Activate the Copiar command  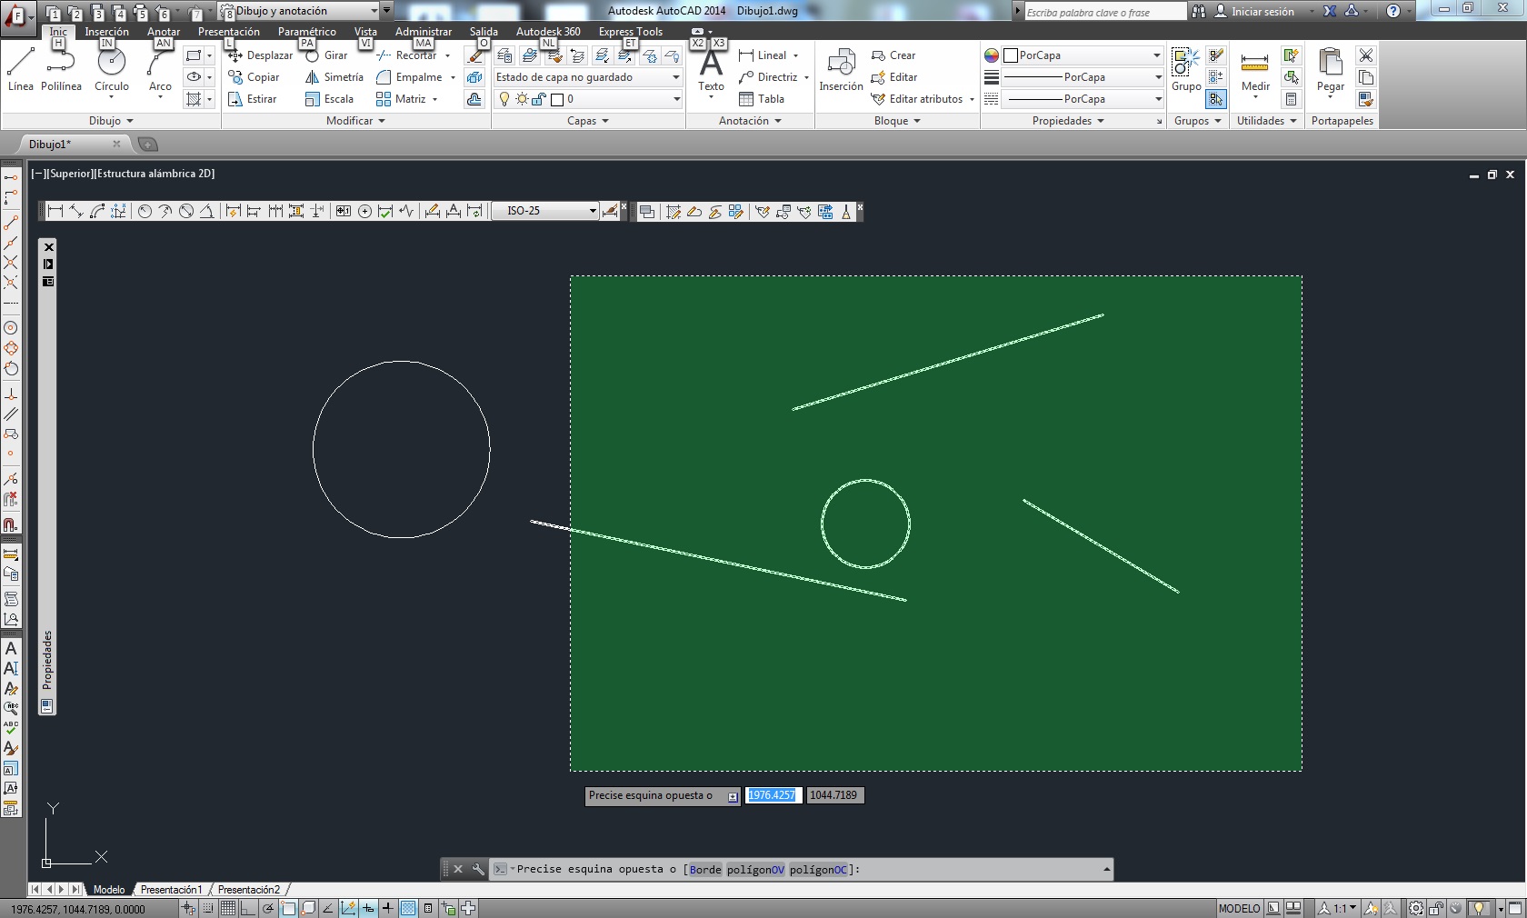254,77
